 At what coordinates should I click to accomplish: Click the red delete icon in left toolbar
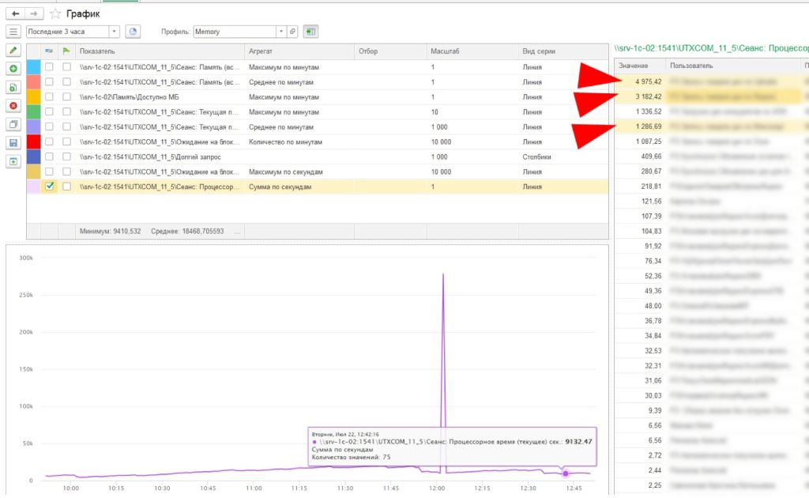pyautogui.click(x=13, y=106)
